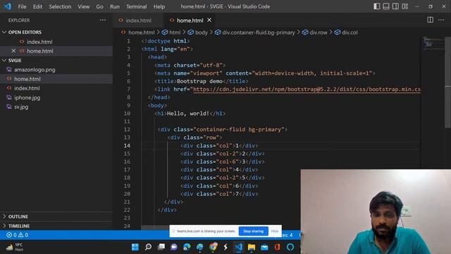Open the Customize Layout icon

click(x=405, y=6)
